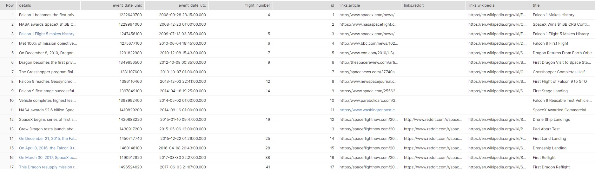Viewport: 595px width, 183px height.
Task: Click the 'details' column header
Action: pyautogui.click(x=25, y=5)
